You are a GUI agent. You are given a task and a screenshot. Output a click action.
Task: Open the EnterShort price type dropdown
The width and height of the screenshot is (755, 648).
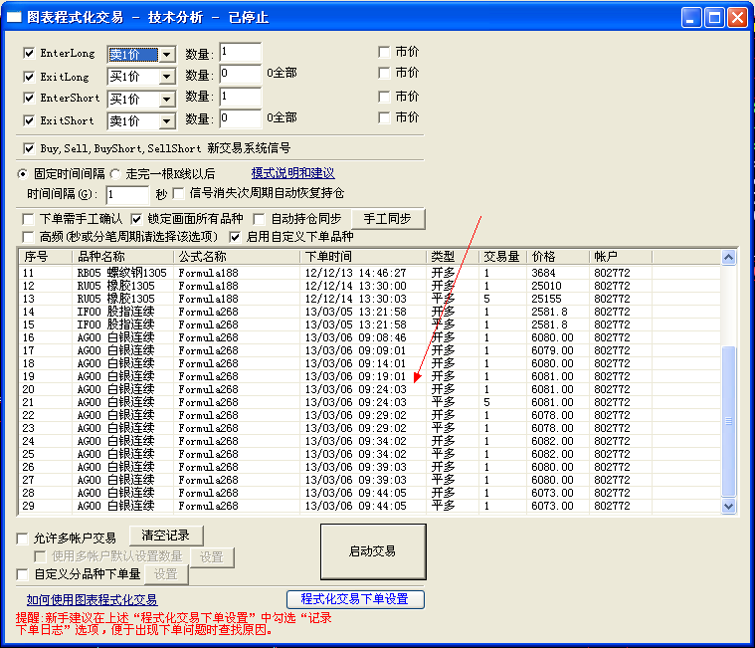point(166,100)
